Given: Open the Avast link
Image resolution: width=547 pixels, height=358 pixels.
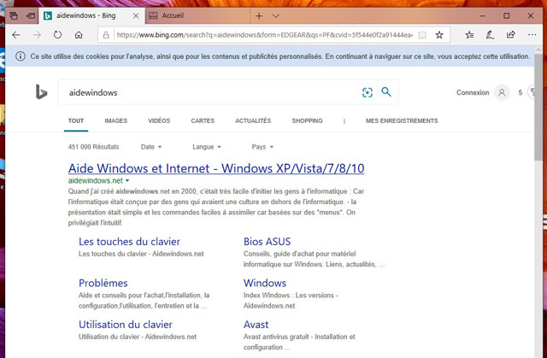Looking at the screenshot, I should (256, 325).
